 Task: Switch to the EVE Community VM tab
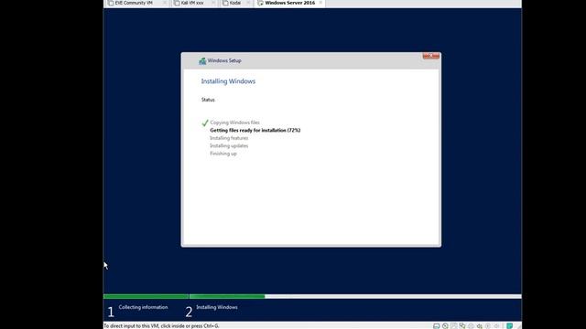[x=134, y=3]
